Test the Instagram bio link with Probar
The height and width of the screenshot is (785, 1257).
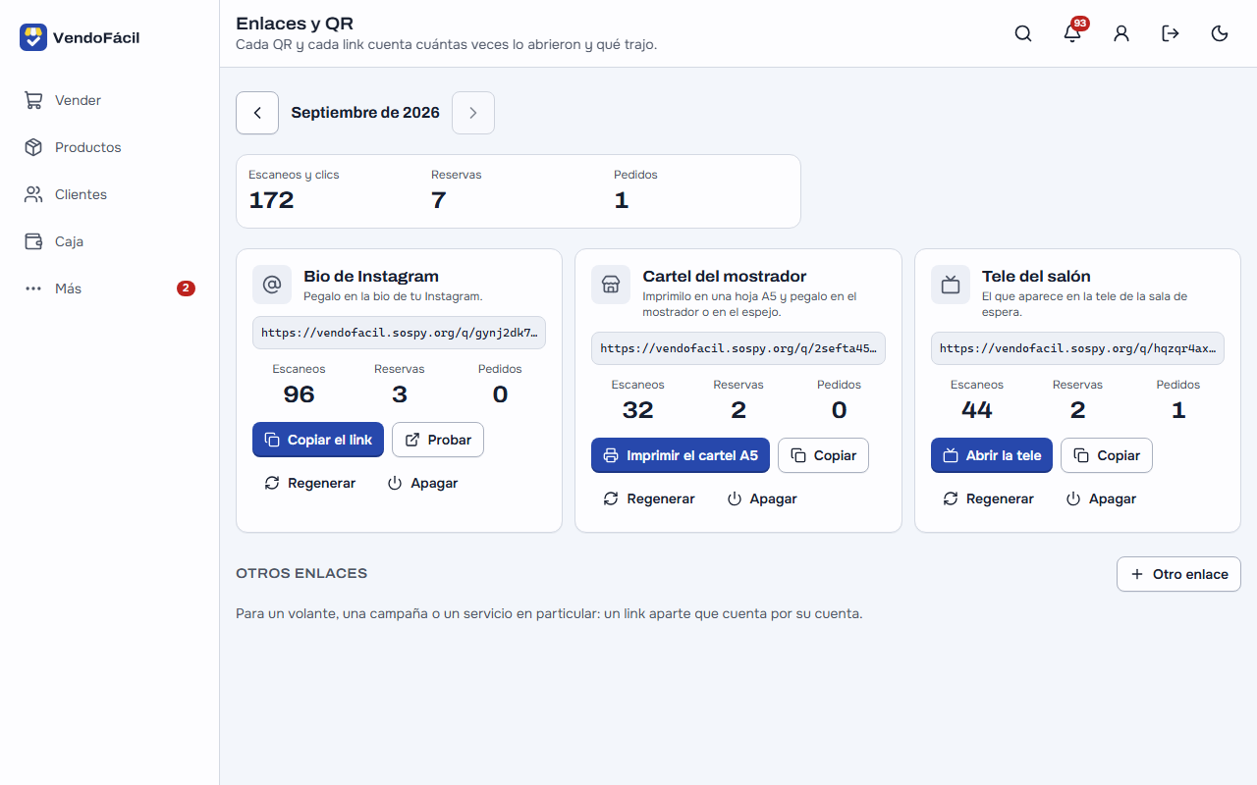point(438,440)
